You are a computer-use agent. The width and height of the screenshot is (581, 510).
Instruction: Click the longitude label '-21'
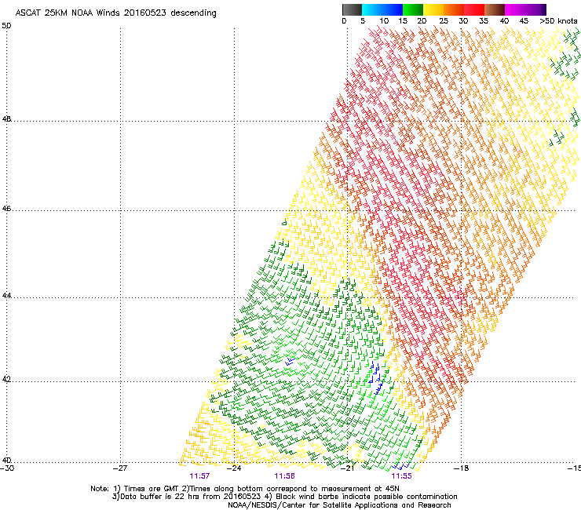pos(347,468)
